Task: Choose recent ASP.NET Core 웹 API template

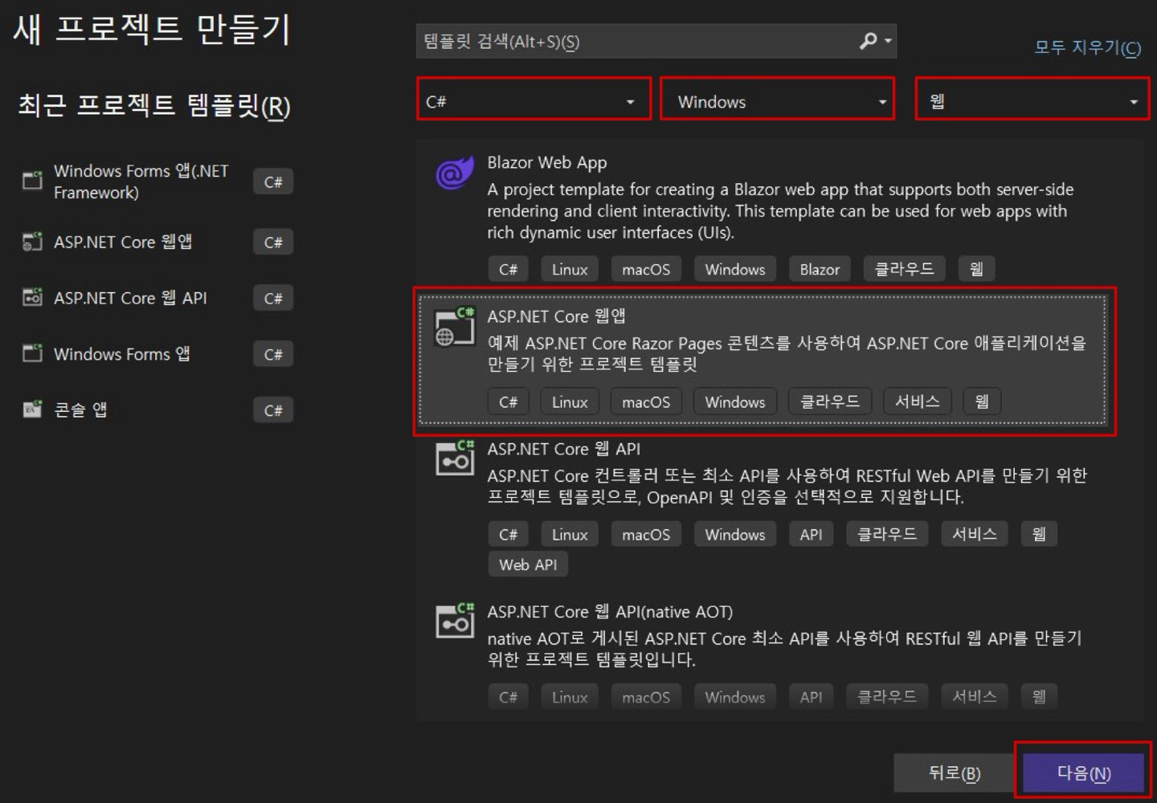Action: (x=157, y=298)
